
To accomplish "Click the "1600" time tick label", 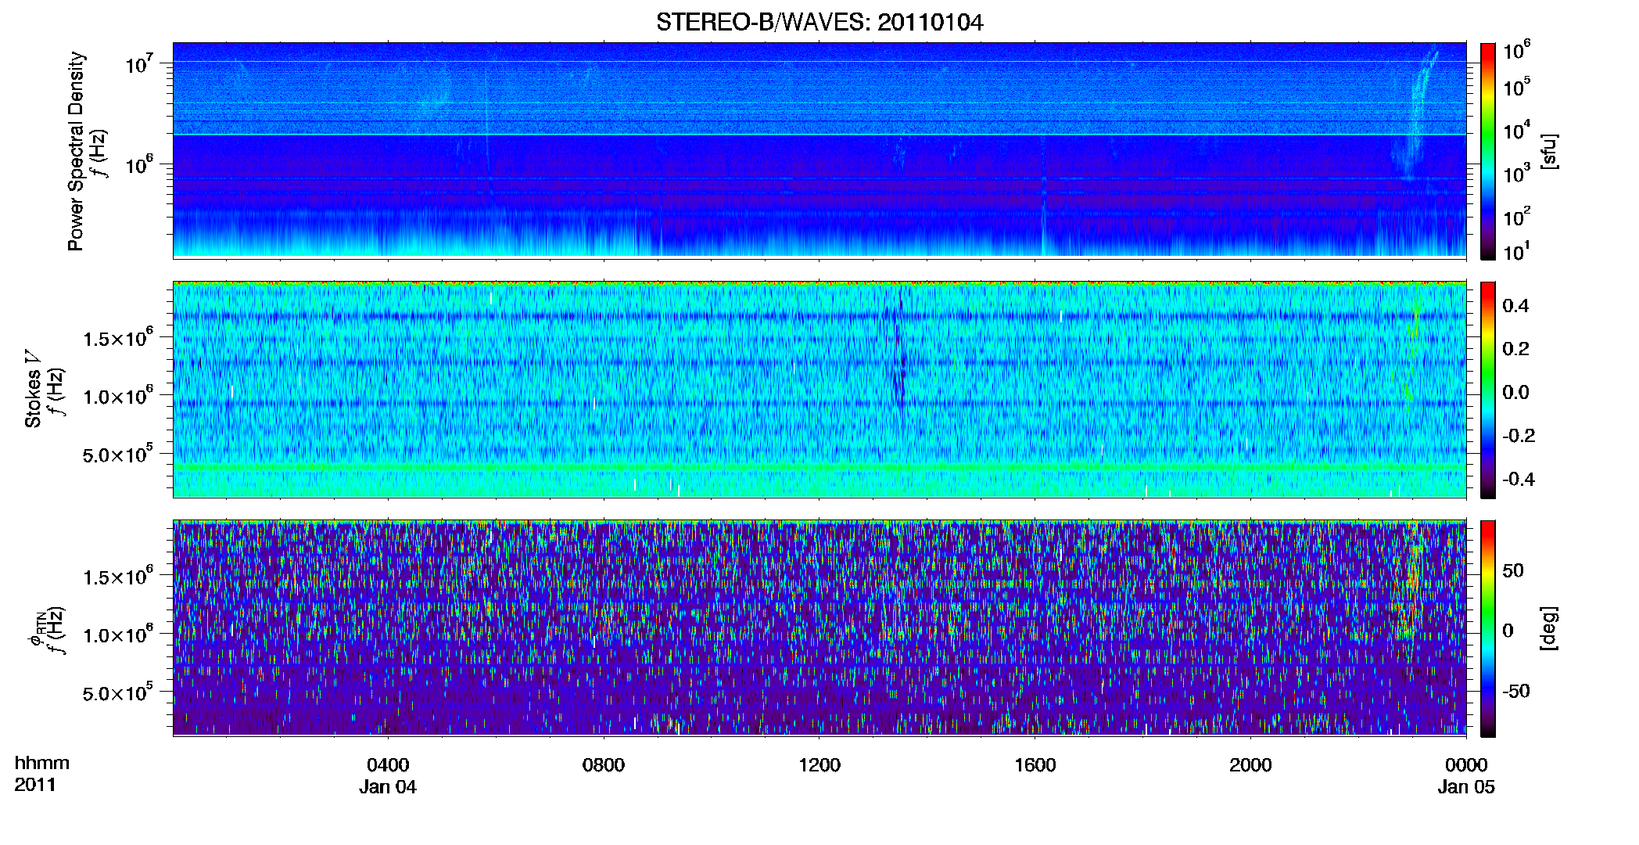I will tap(1035, 764).
